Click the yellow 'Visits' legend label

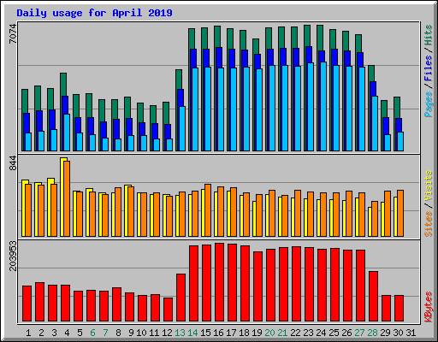429,186
